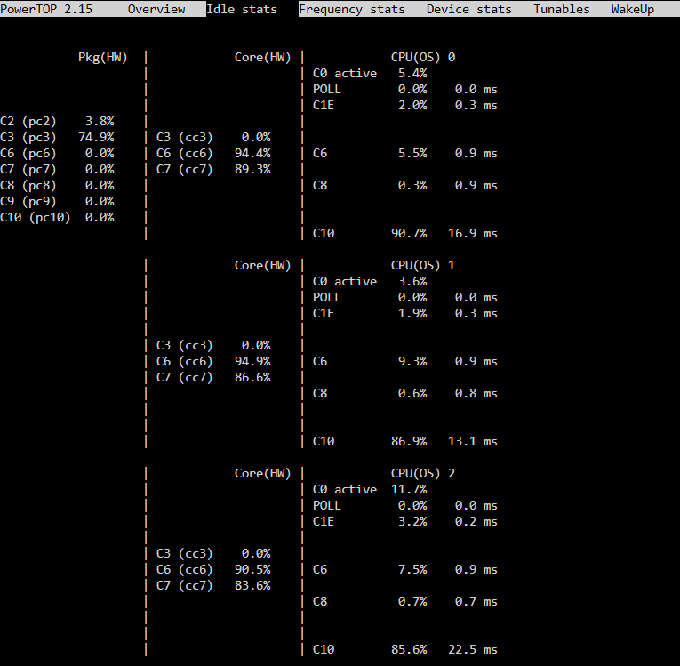Select the 16.9 ms C10 duration
Viewport: 680px width, 666px height.
point(473,234)
